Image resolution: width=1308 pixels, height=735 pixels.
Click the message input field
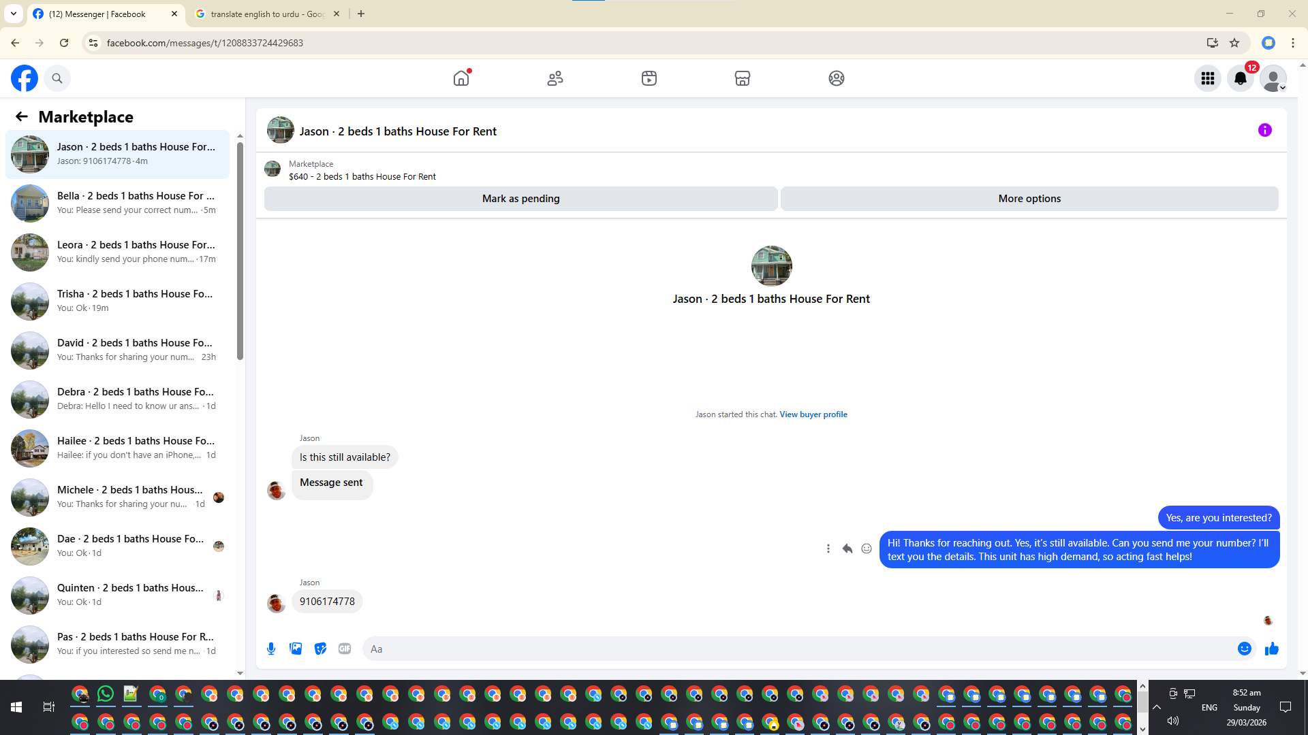coord(800,649)
